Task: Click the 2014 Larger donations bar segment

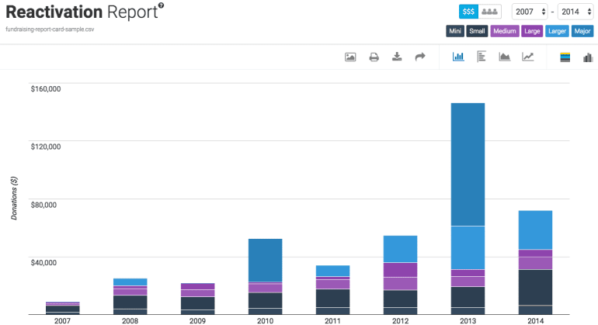Action: (x=535, y=230)
